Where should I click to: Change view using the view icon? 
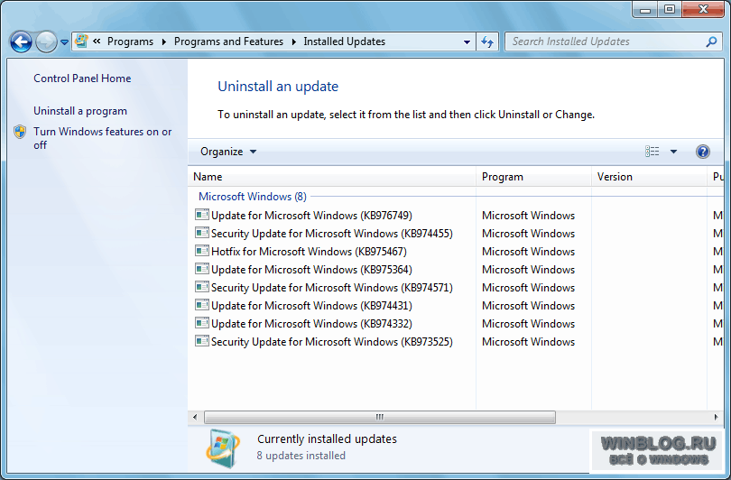[x=652, y=152]
